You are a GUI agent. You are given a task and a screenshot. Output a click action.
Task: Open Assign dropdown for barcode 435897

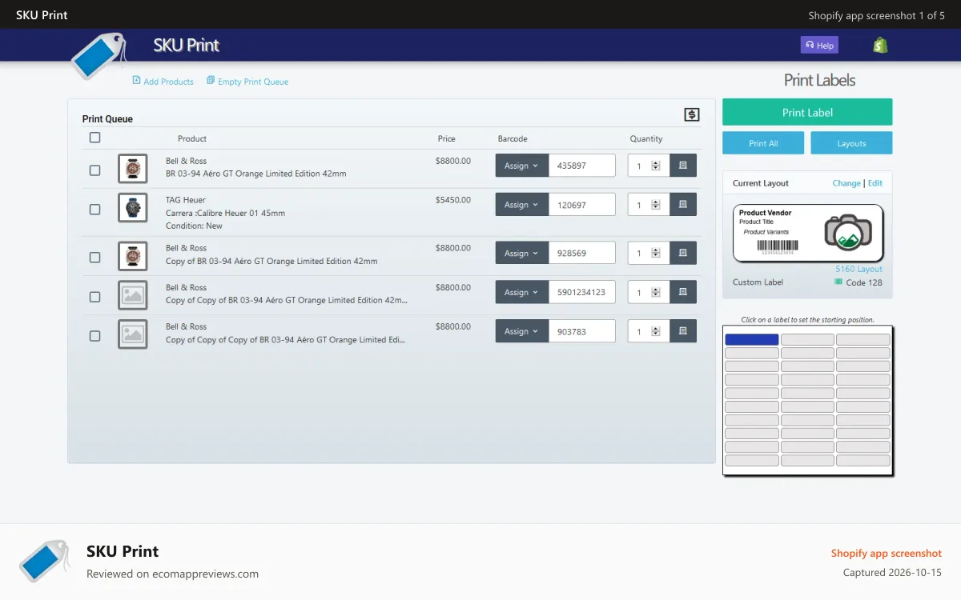[x=521, y=166]
